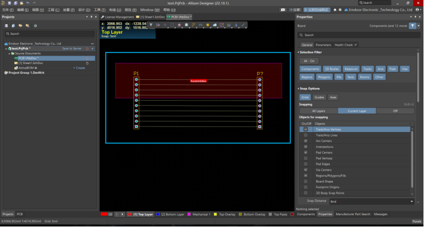Open the Snap Distance dropdown
The image size is (424, 227).
[x=412, y=201]
